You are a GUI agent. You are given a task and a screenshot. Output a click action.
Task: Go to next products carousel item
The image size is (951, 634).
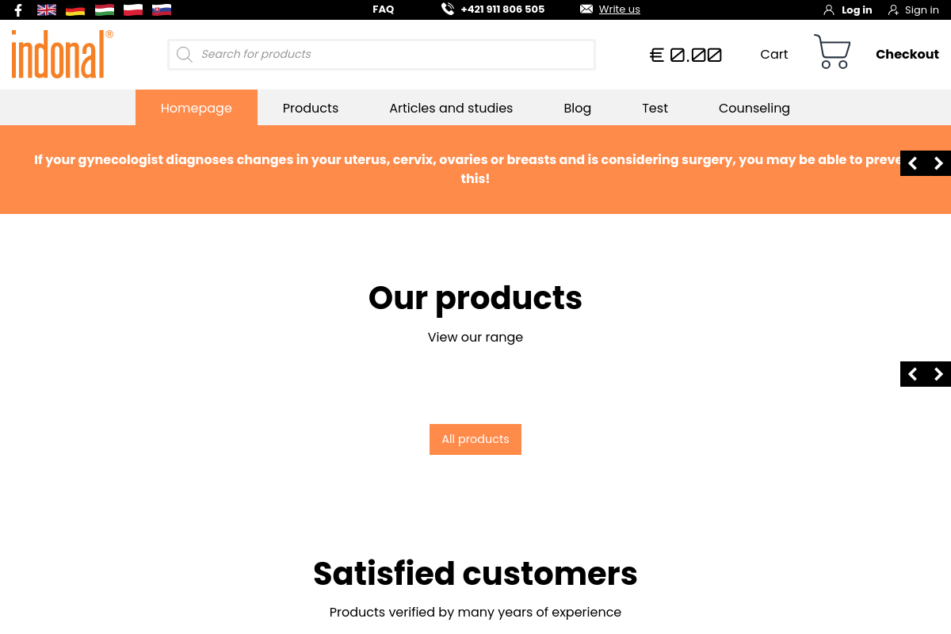[938, 374]
